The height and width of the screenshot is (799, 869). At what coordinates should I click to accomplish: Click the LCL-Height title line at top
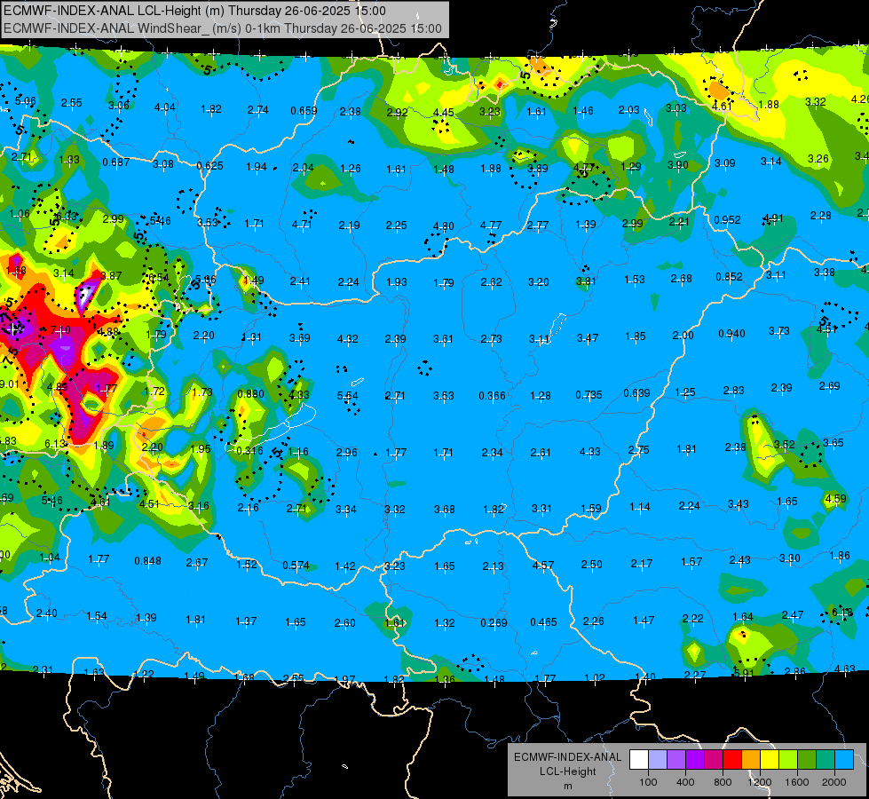coord(194,11)
